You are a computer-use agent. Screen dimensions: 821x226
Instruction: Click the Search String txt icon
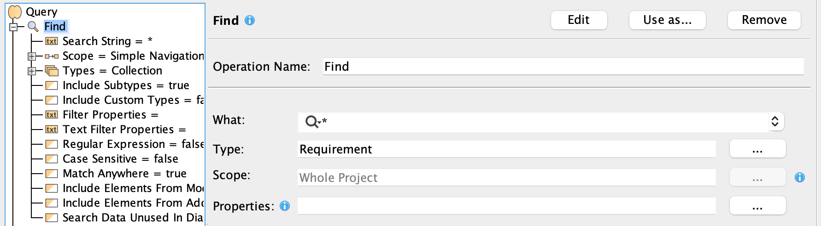click(52, 41)
